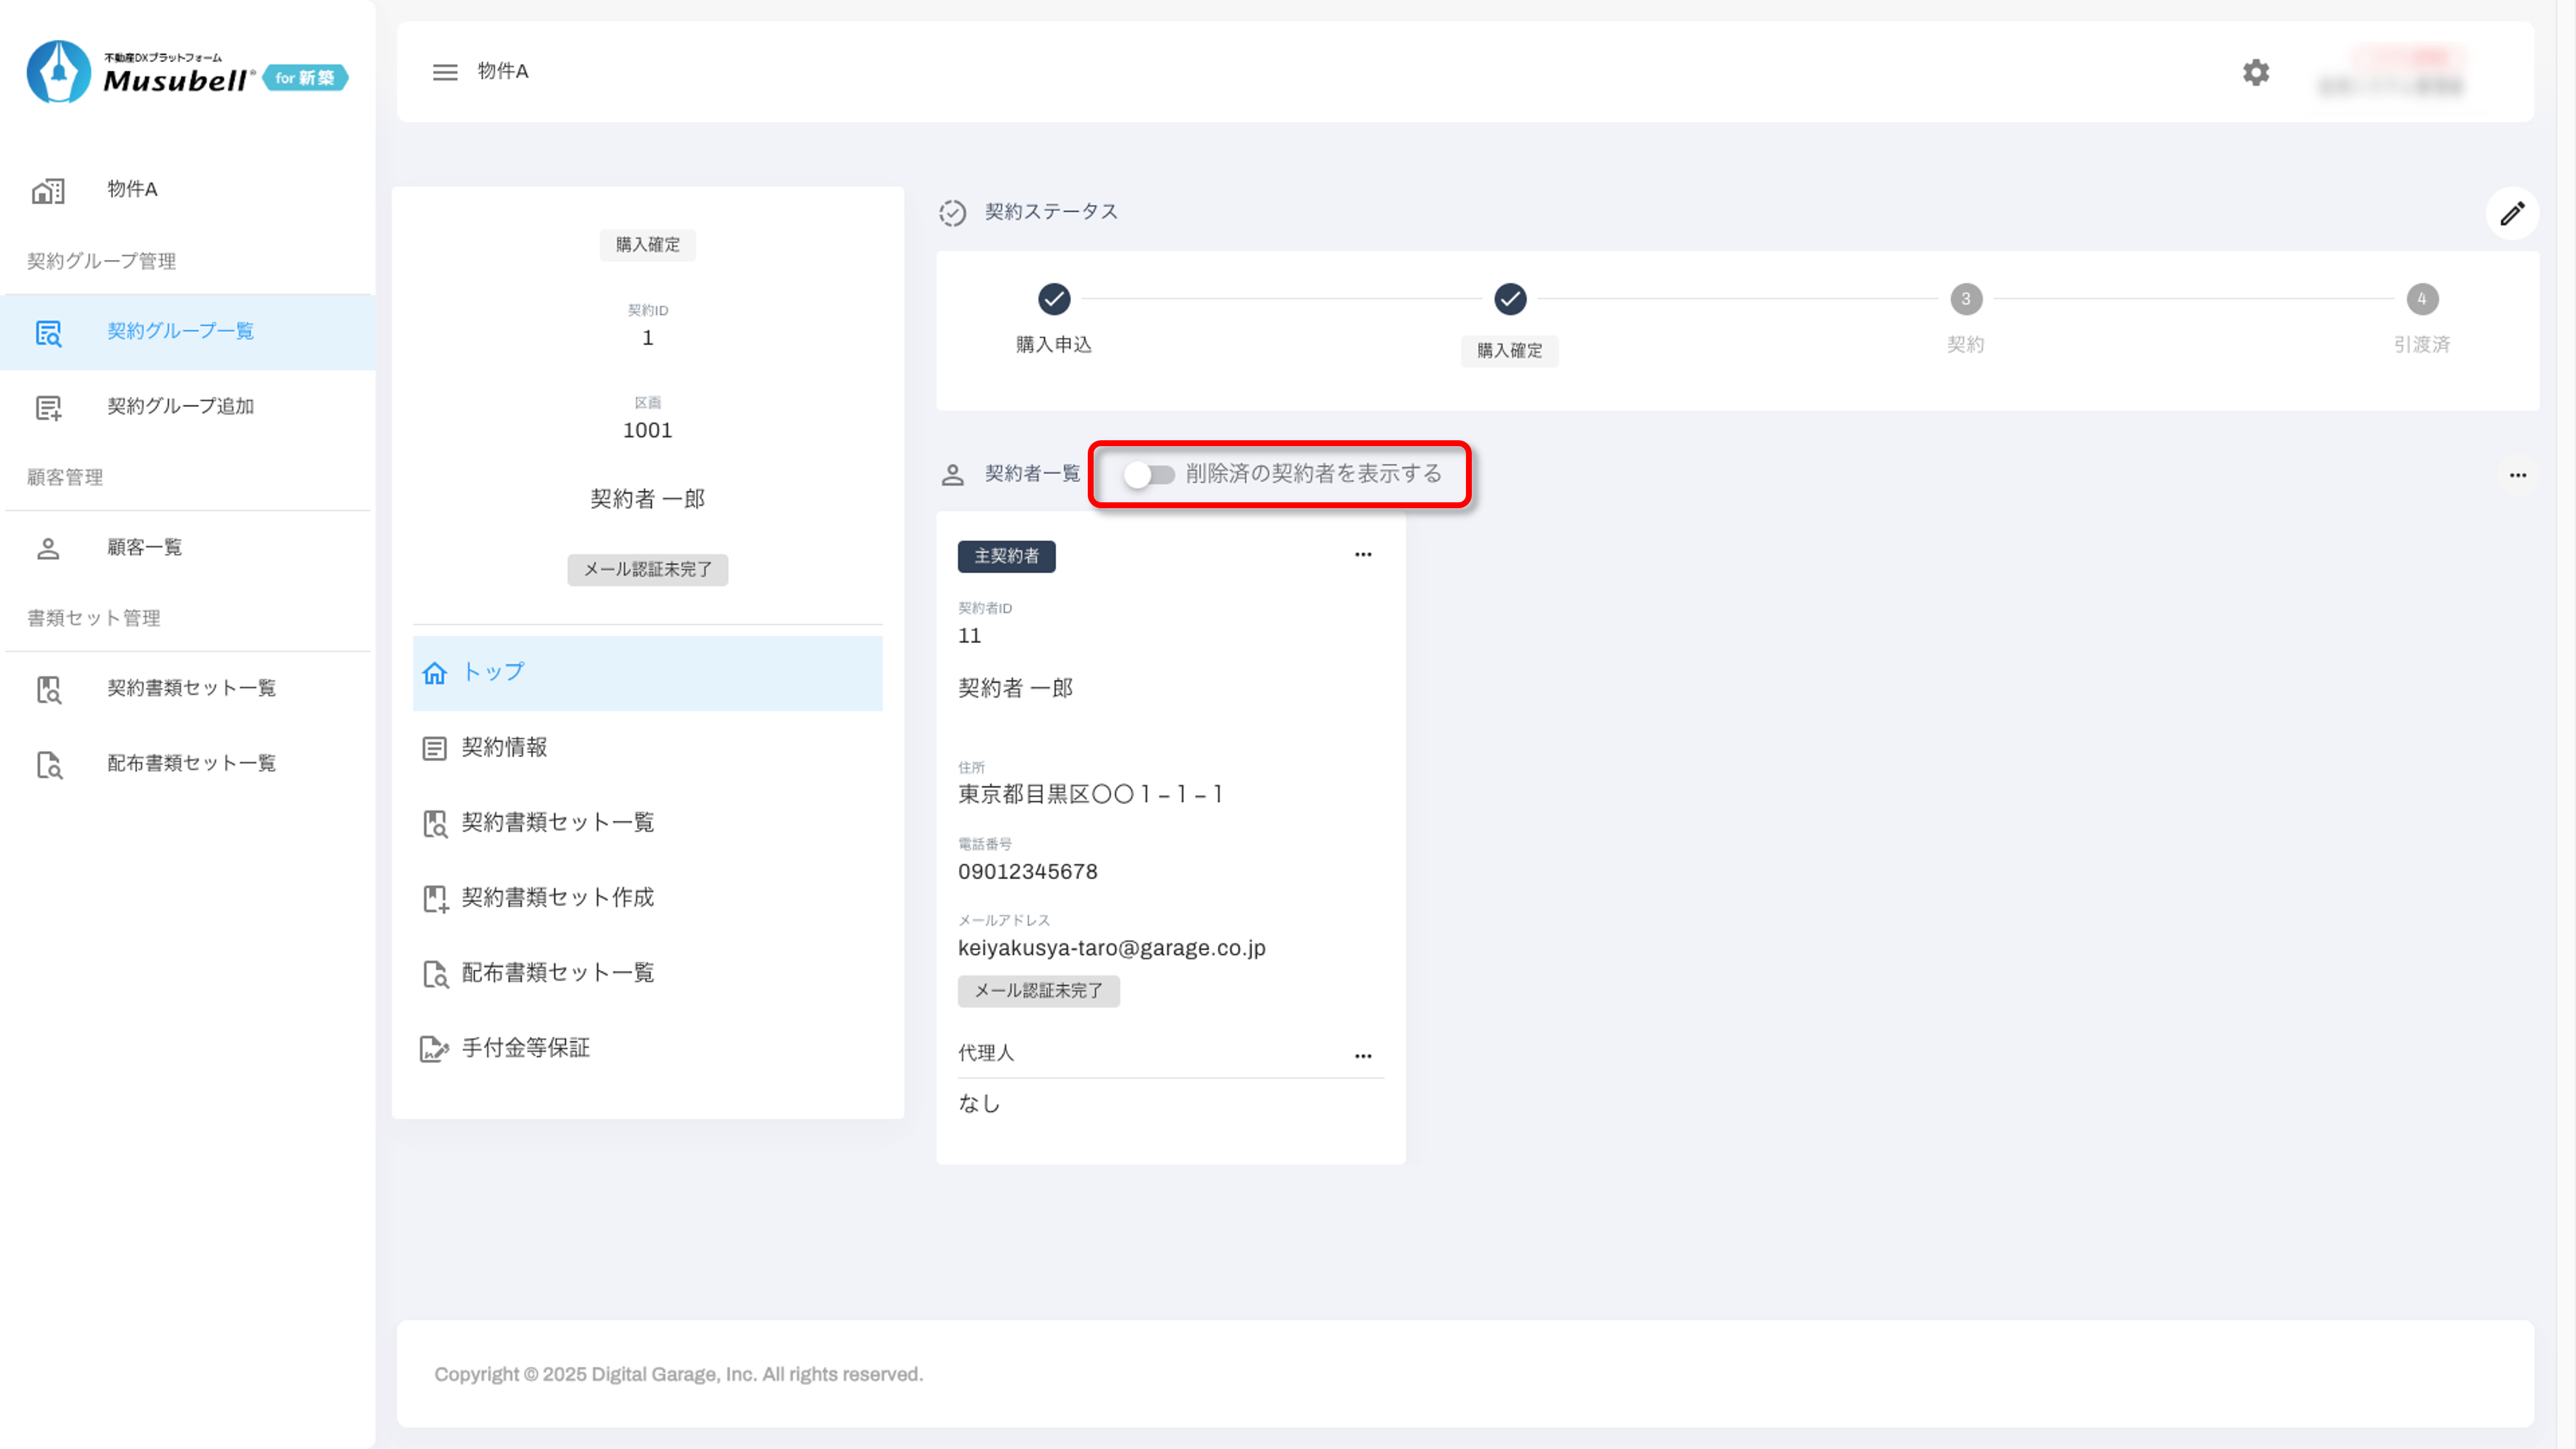
Task: Select 契約書類セット作成 menu item
Action: (557, 898)
